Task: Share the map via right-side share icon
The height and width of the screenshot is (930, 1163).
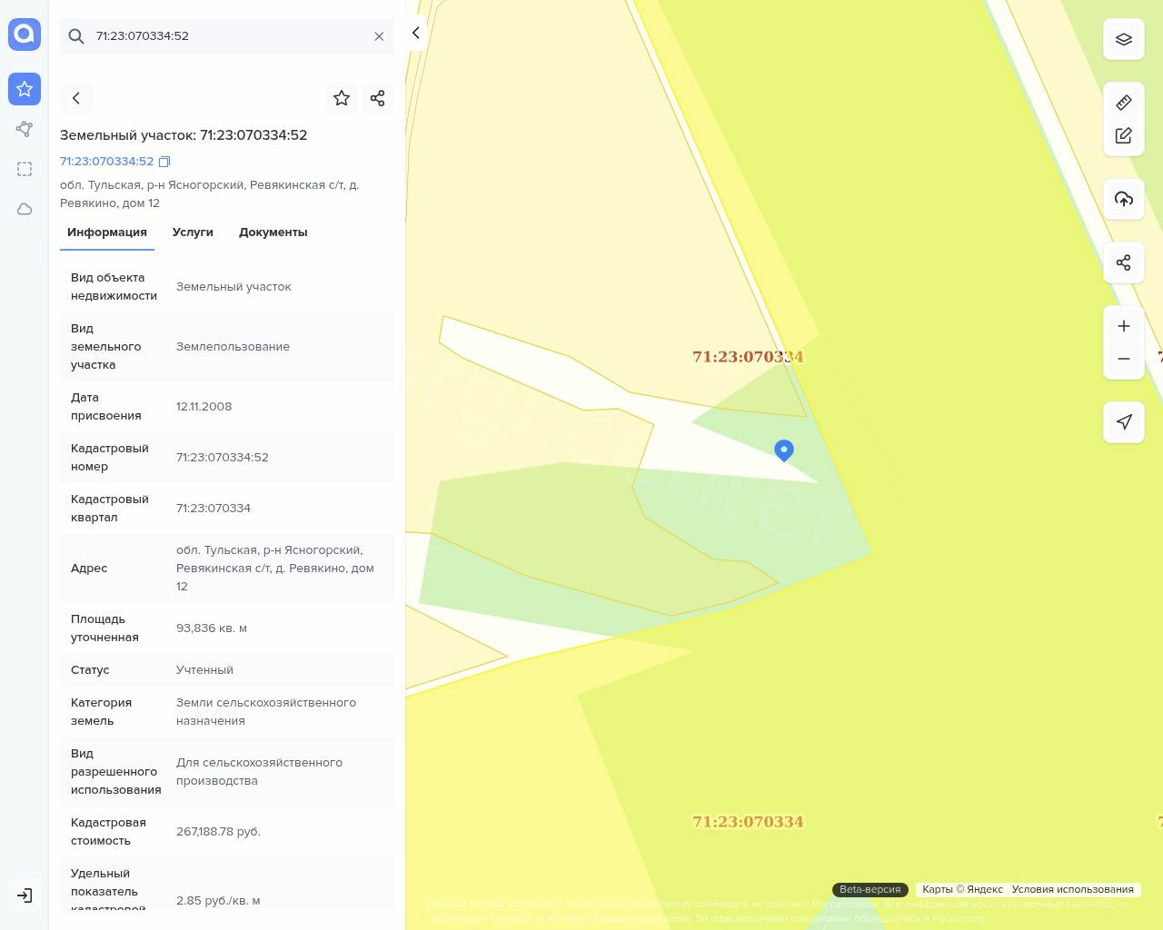Action: pos(1123,262)
